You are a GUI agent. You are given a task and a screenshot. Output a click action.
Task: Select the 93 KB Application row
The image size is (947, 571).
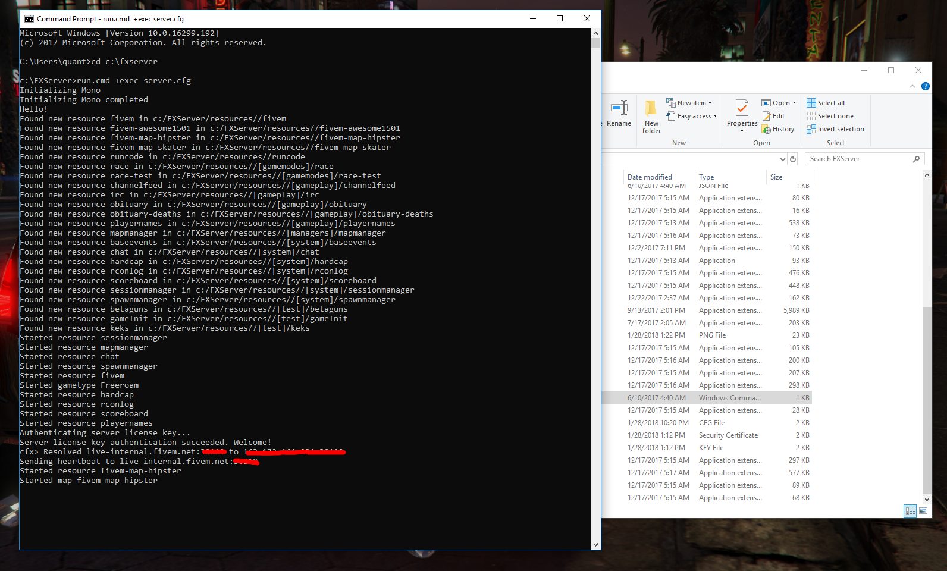click(707, 261)
